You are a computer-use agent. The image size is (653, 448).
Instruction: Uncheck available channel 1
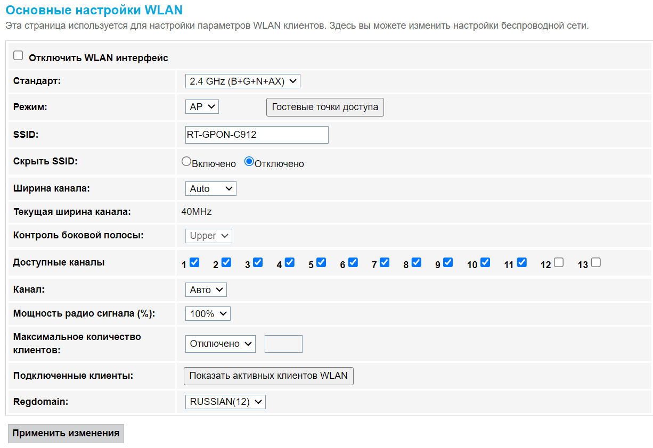[x=194, y=262]
